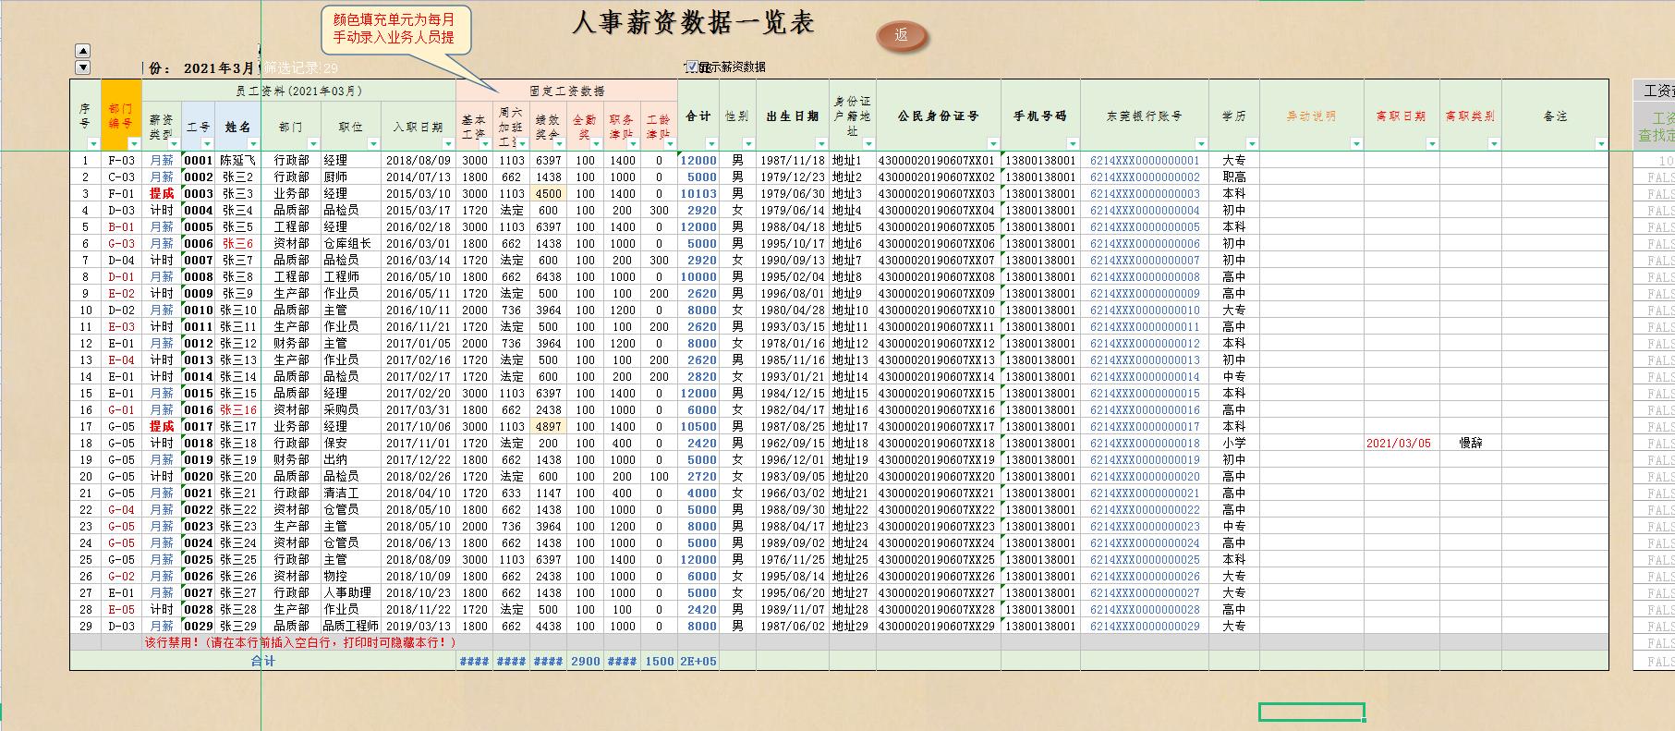Open the 性别 column filter dropdown
1675x731 pixels.
coord(748,143)
